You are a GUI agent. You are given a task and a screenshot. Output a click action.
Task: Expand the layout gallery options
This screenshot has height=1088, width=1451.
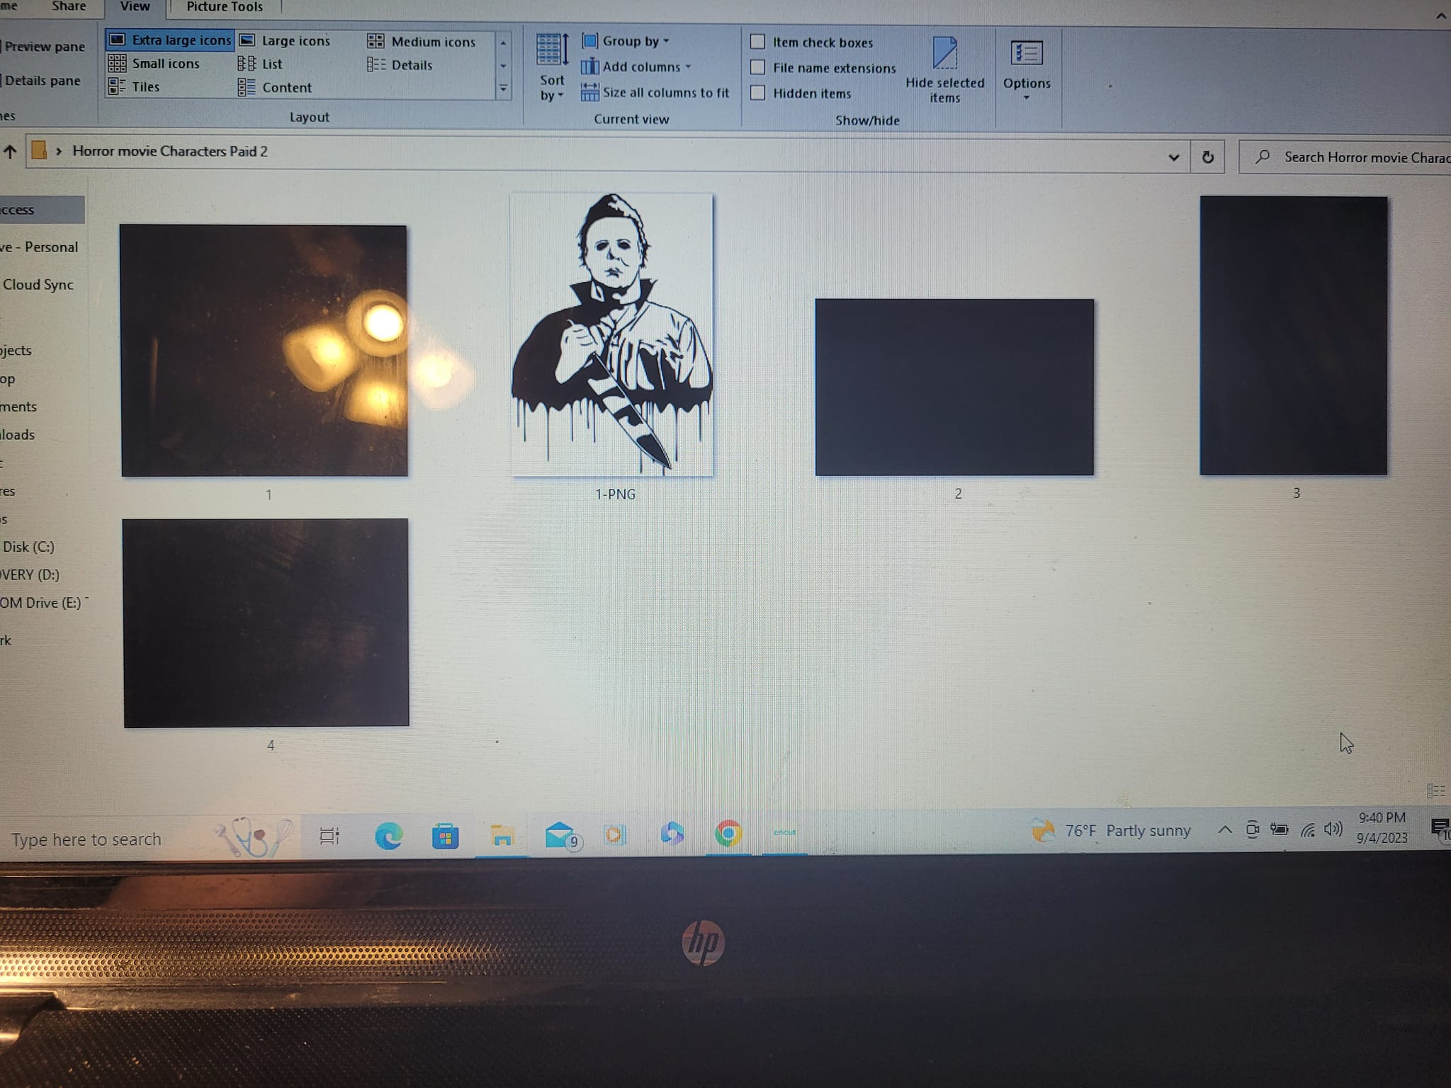503,89
